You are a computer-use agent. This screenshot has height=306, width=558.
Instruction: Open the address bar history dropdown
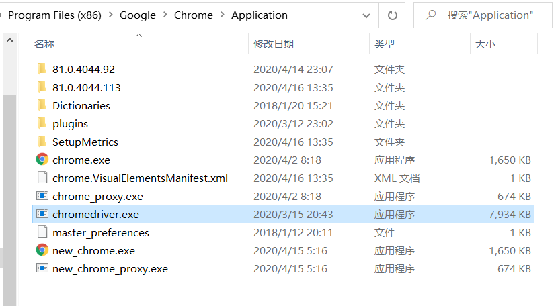click(x=366, y=15)
